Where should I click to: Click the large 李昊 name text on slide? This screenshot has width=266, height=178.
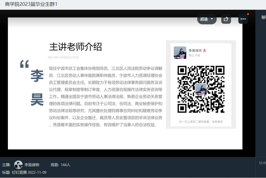(x=37, y=88)
